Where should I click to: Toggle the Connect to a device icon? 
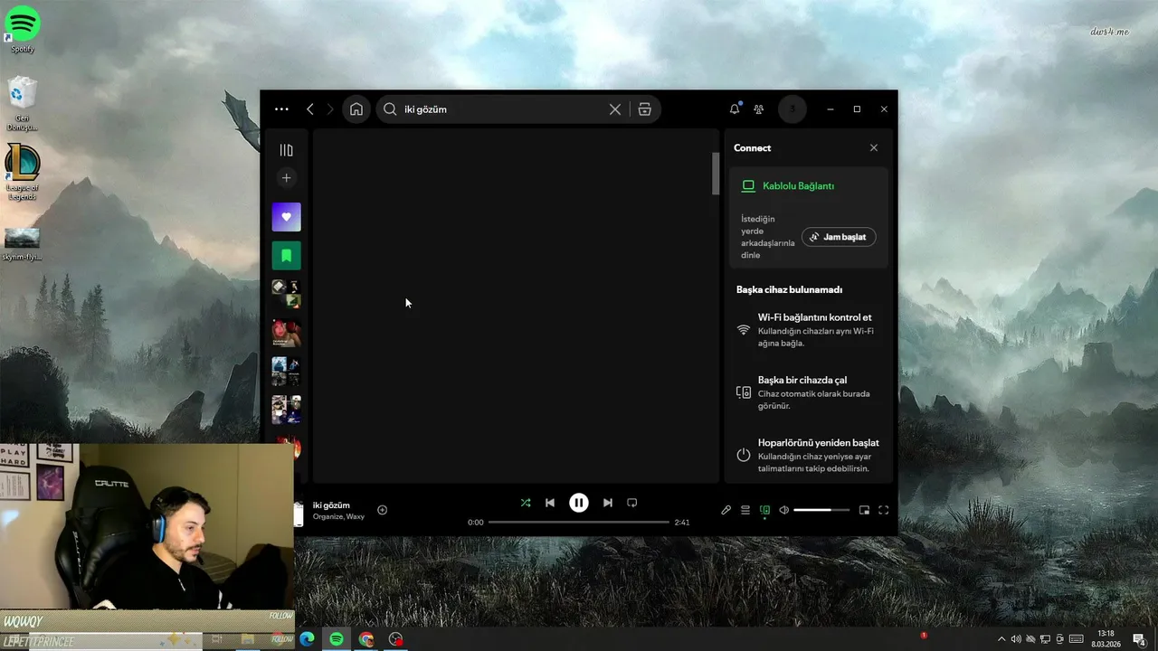coord(765,510)
